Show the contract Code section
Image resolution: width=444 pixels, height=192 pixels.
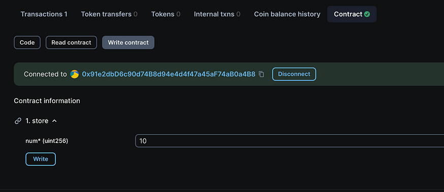click(27, 42)
